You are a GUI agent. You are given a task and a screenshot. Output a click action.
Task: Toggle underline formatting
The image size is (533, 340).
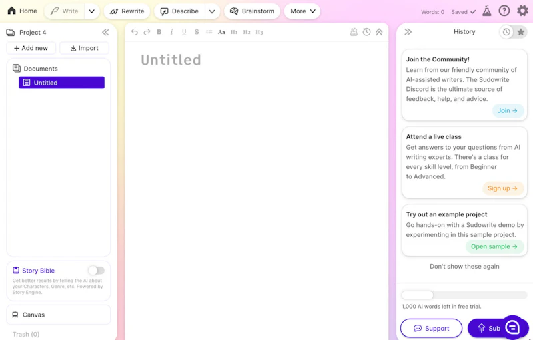coord(184,32)
